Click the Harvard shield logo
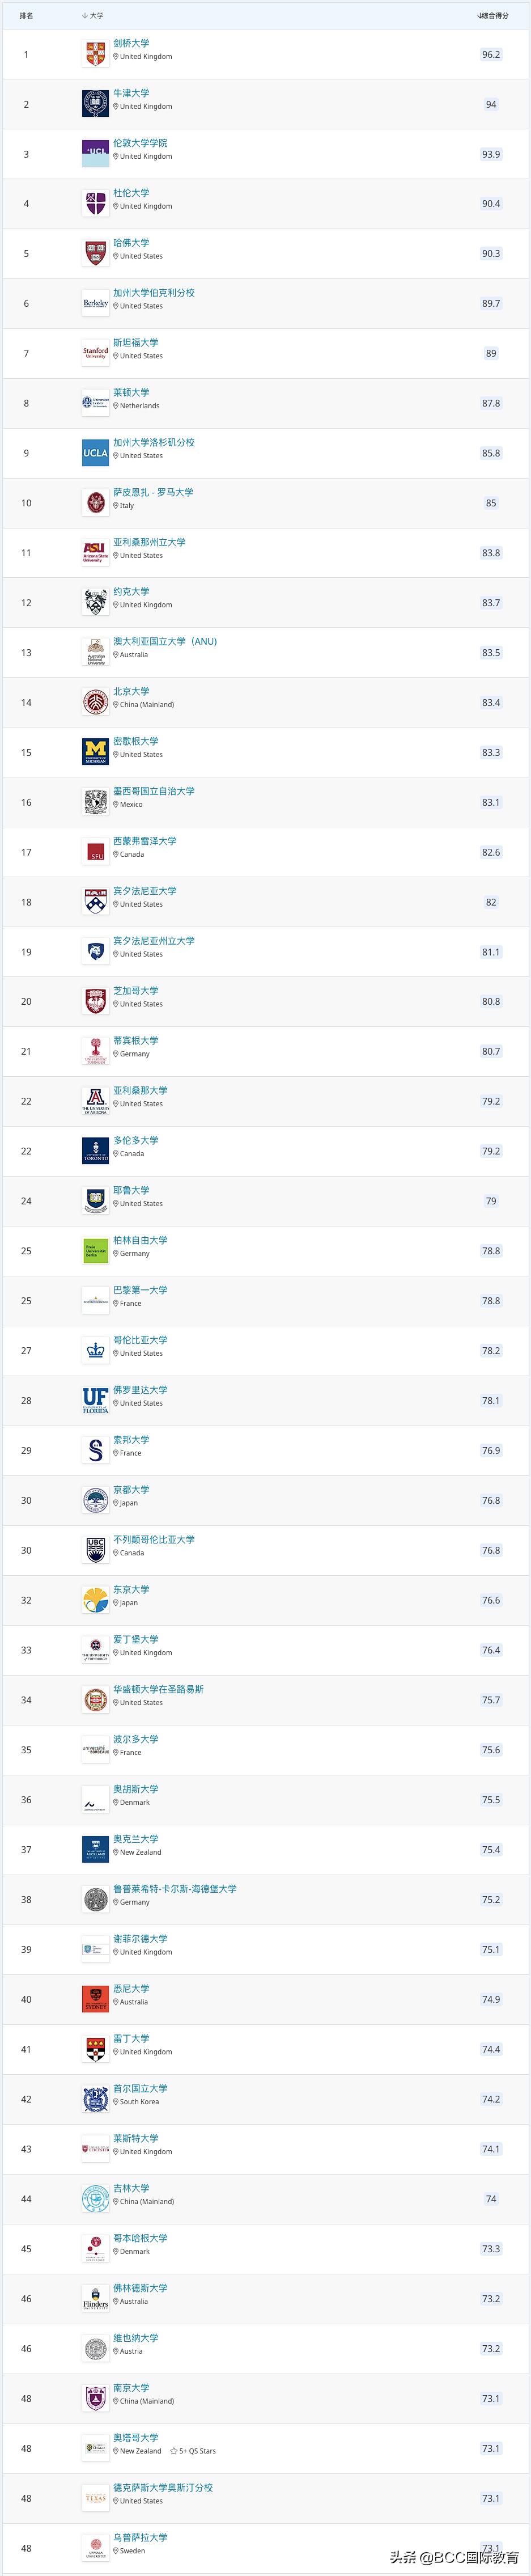 pyautogui.click(x=95, y=253)
